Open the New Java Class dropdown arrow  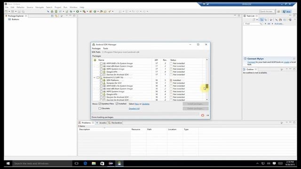coord(98,11)
